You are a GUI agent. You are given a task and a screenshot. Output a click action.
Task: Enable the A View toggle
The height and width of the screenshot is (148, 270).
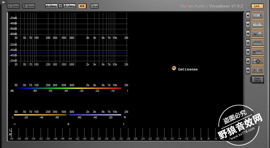pyautogui.click(x=51, y=6)
